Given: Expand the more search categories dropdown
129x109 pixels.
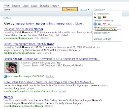Looking at the screenshot, I should click(55, 6).
